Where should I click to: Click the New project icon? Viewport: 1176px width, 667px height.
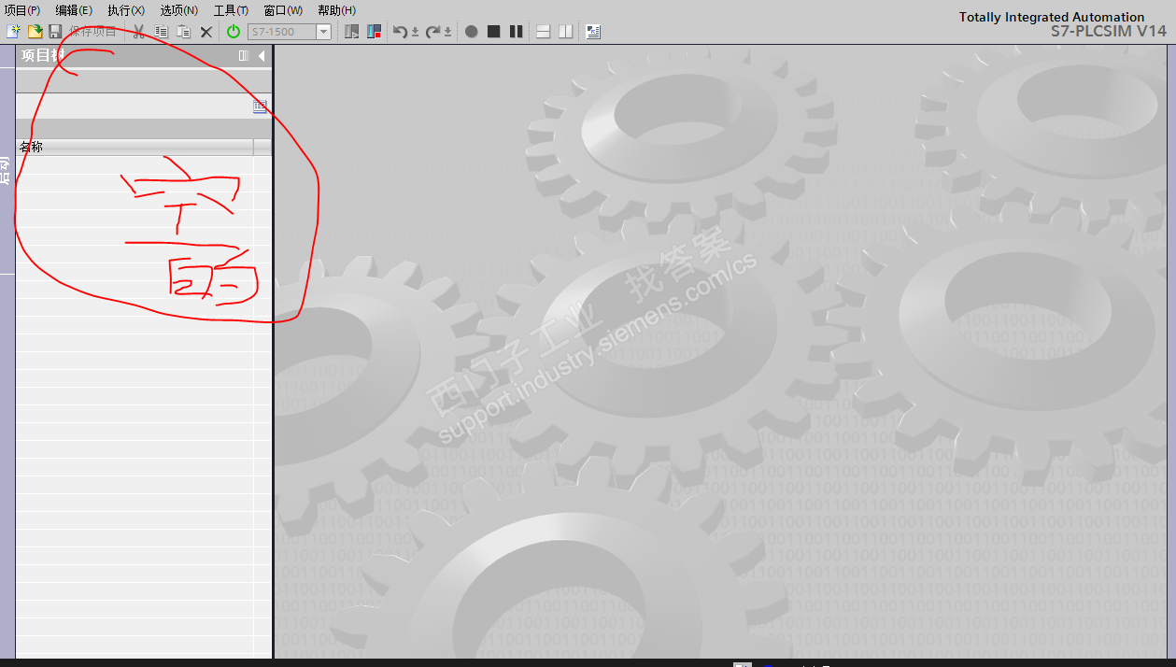[x=13, y=32]
